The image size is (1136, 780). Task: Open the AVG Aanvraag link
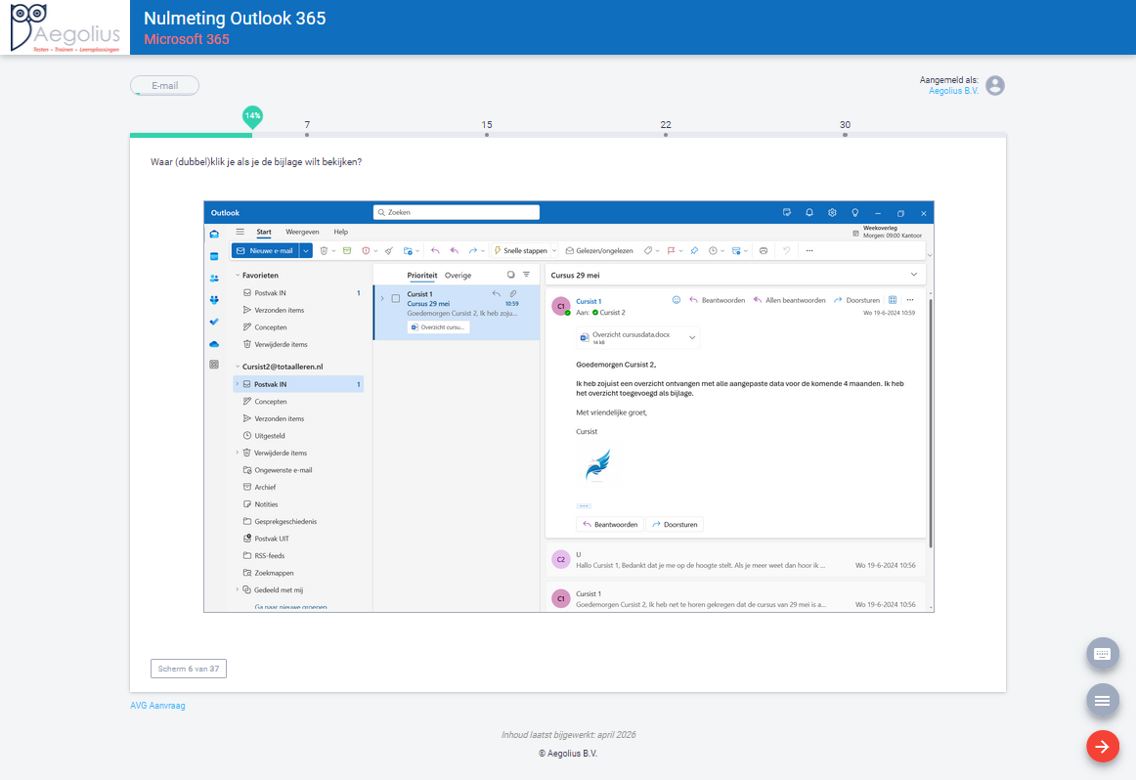click(x=157, y=706)
